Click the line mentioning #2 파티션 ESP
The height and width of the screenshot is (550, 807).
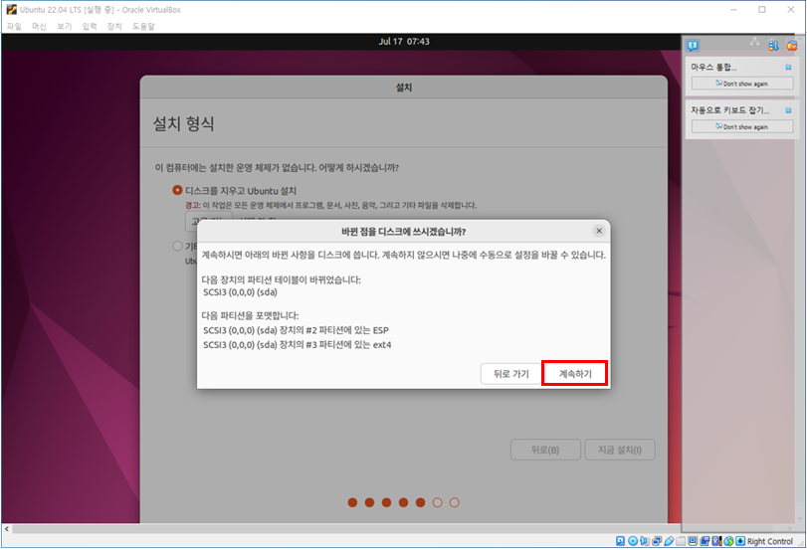(x=296, y=330)
